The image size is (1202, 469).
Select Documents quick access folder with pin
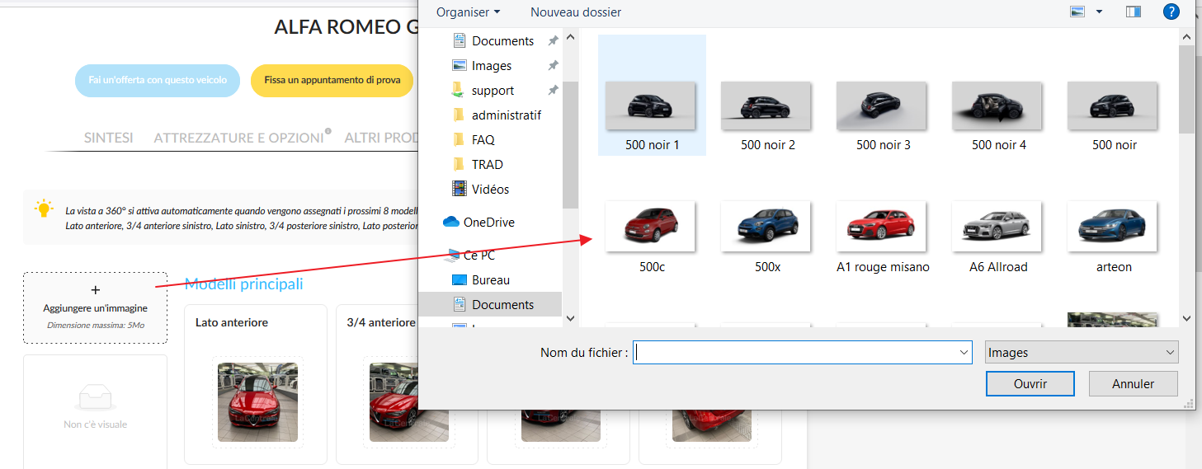(x=503, y=40)
